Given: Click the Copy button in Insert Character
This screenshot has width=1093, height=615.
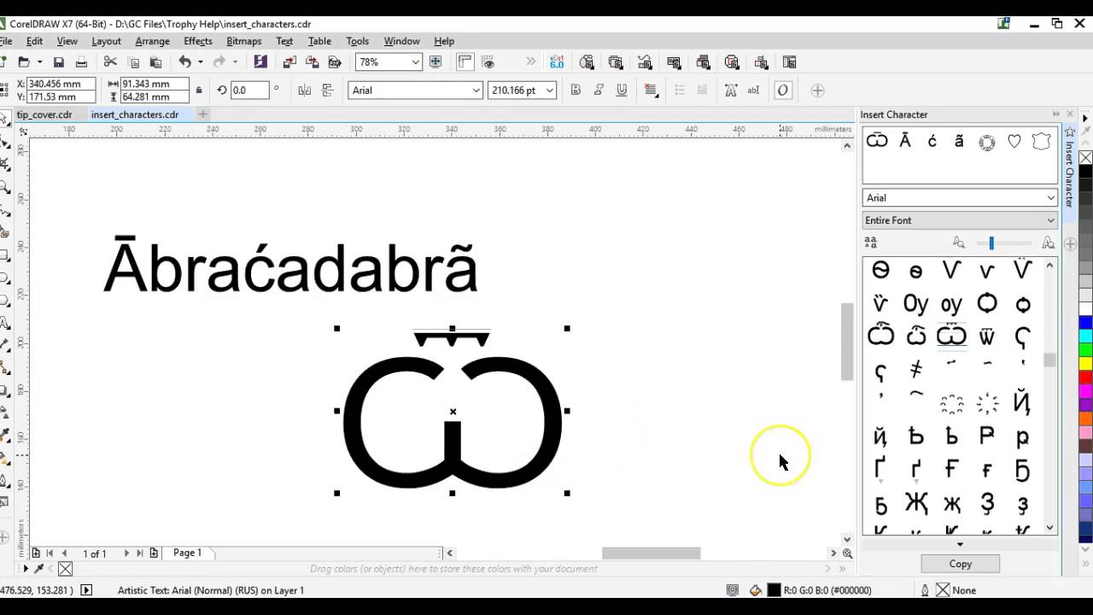Looking at the screenshot, I should click(960, 564).
